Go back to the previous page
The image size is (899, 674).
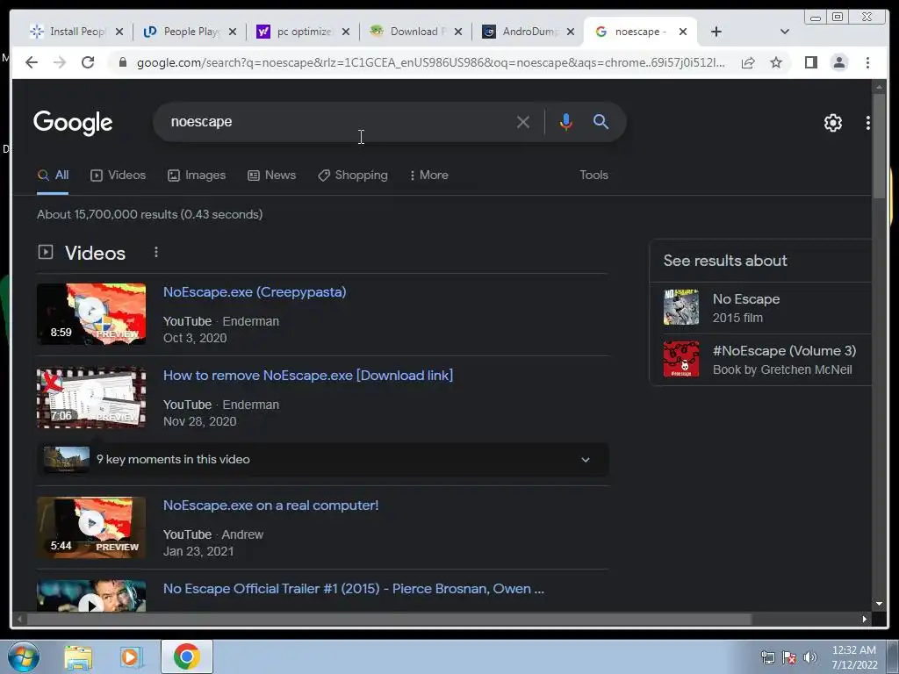[x=32, y=62]
